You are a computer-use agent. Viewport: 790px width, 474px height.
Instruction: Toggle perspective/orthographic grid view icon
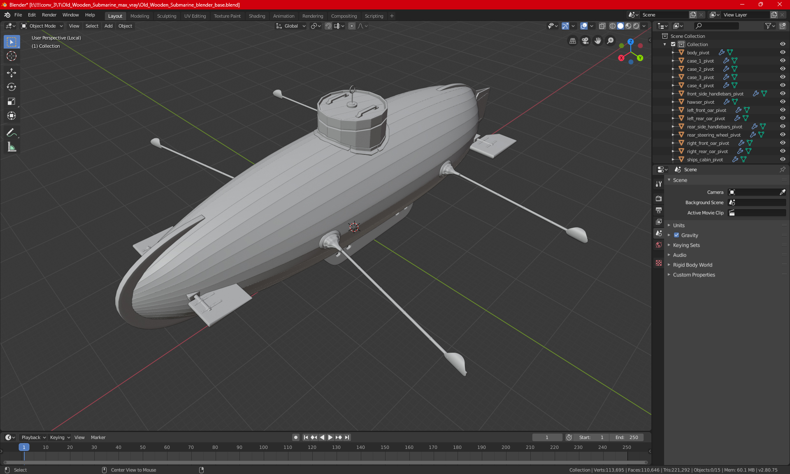572,41
